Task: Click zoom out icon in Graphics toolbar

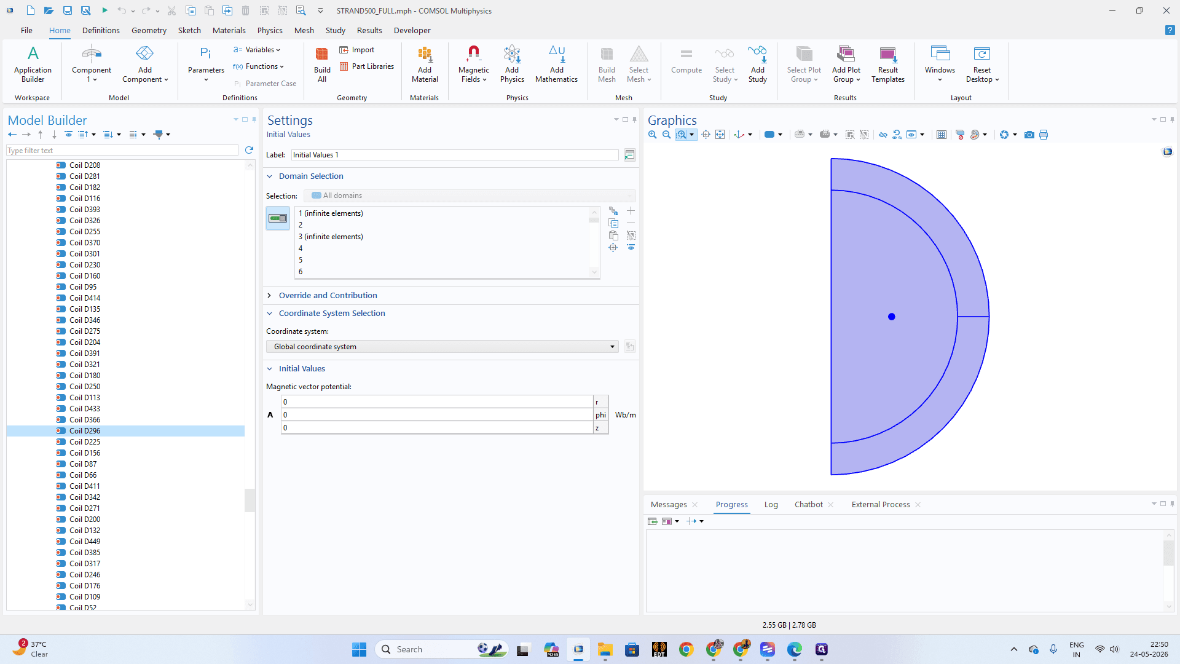Action: pyautogui.click(x=666, y=135)
